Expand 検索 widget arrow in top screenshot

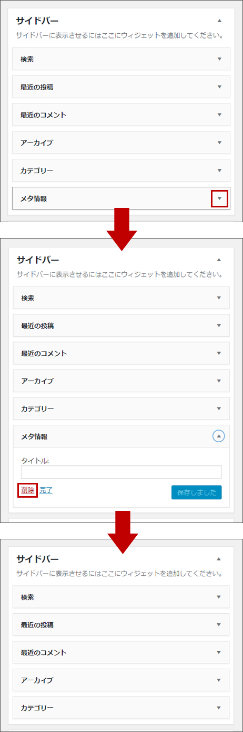(219, 59)
